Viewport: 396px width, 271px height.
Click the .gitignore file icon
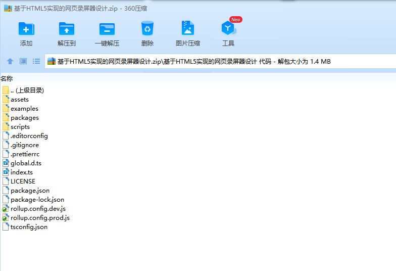(6, 145)
